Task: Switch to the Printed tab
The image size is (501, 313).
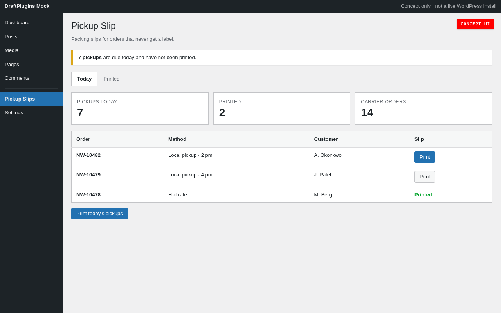Action: coord(112,79)
